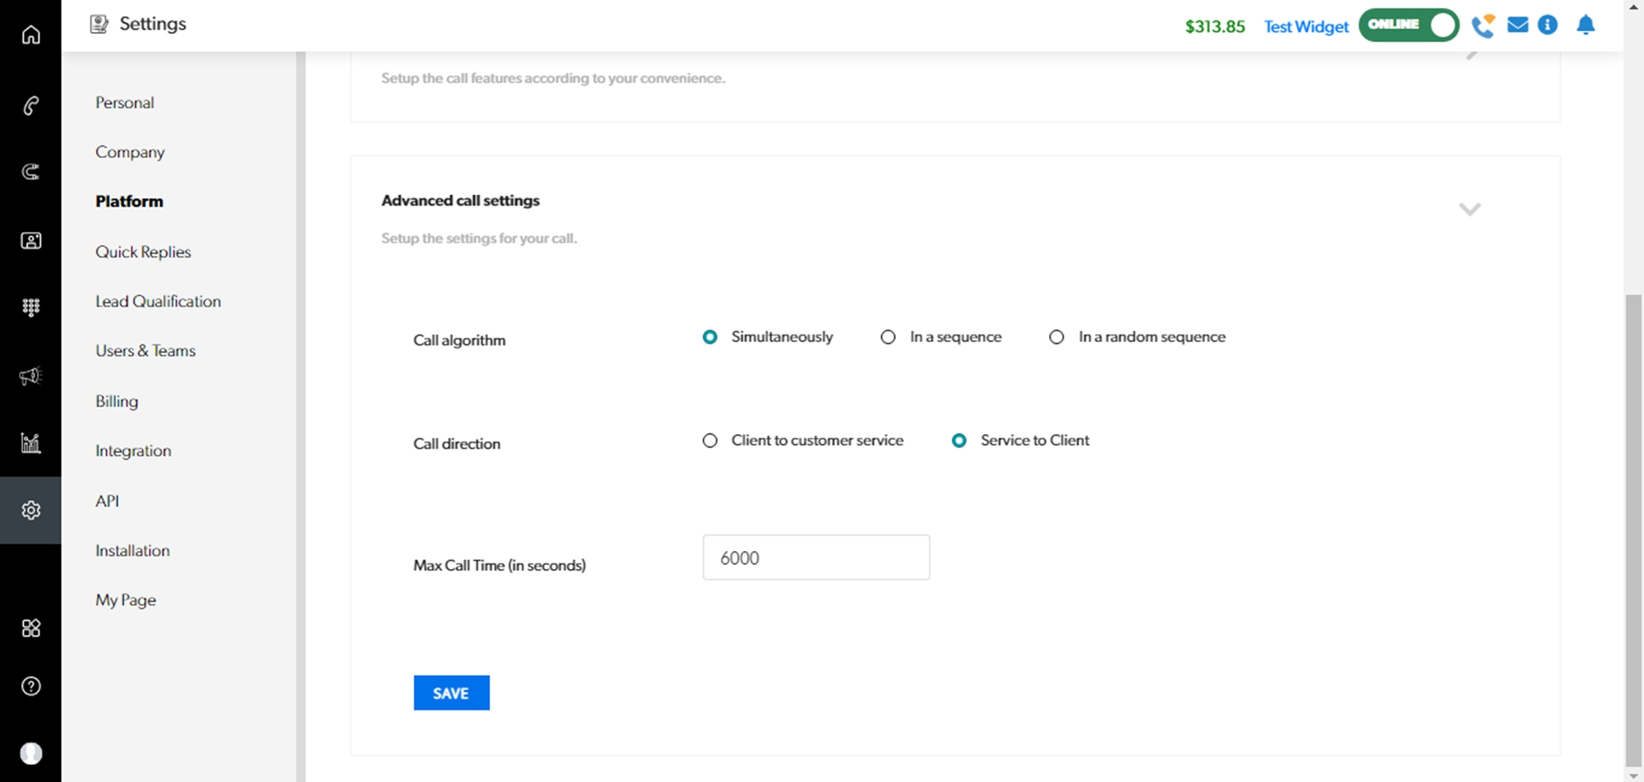Click the $313.85 account balance
The height and width of the screenshot is (782, 1644).
click(x=1215, y=27)
